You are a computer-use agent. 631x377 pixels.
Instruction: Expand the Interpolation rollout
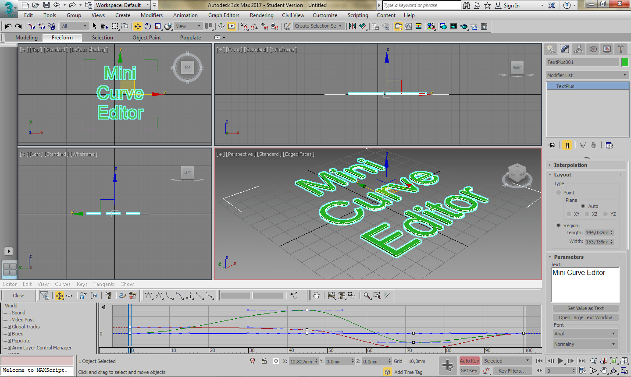[x=570, y=165]
